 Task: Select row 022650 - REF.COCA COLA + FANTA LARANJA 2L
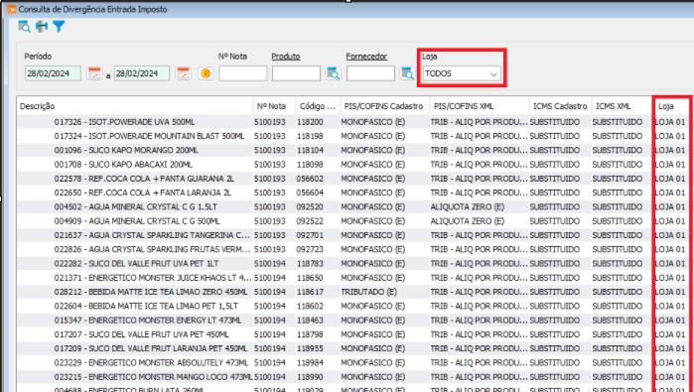point(353,193)
